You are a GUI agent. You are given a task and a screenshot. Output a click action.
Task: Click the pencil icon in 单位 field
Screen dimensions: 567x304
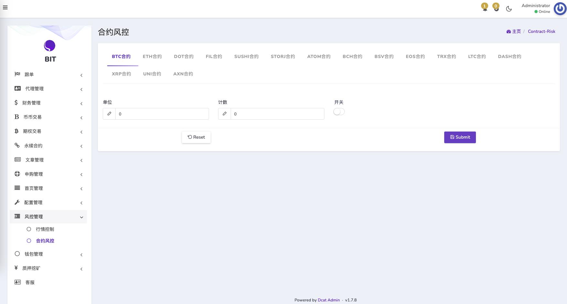coord(109,114)
